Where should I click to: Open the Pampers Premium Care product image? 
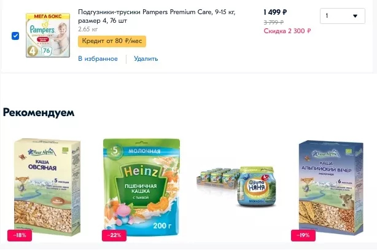[x=47, y=34]
